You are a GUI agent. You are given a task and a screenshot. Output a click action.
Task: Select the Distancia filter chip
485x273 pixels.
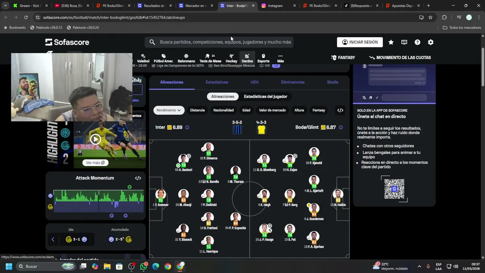click(x=197, y=110)
